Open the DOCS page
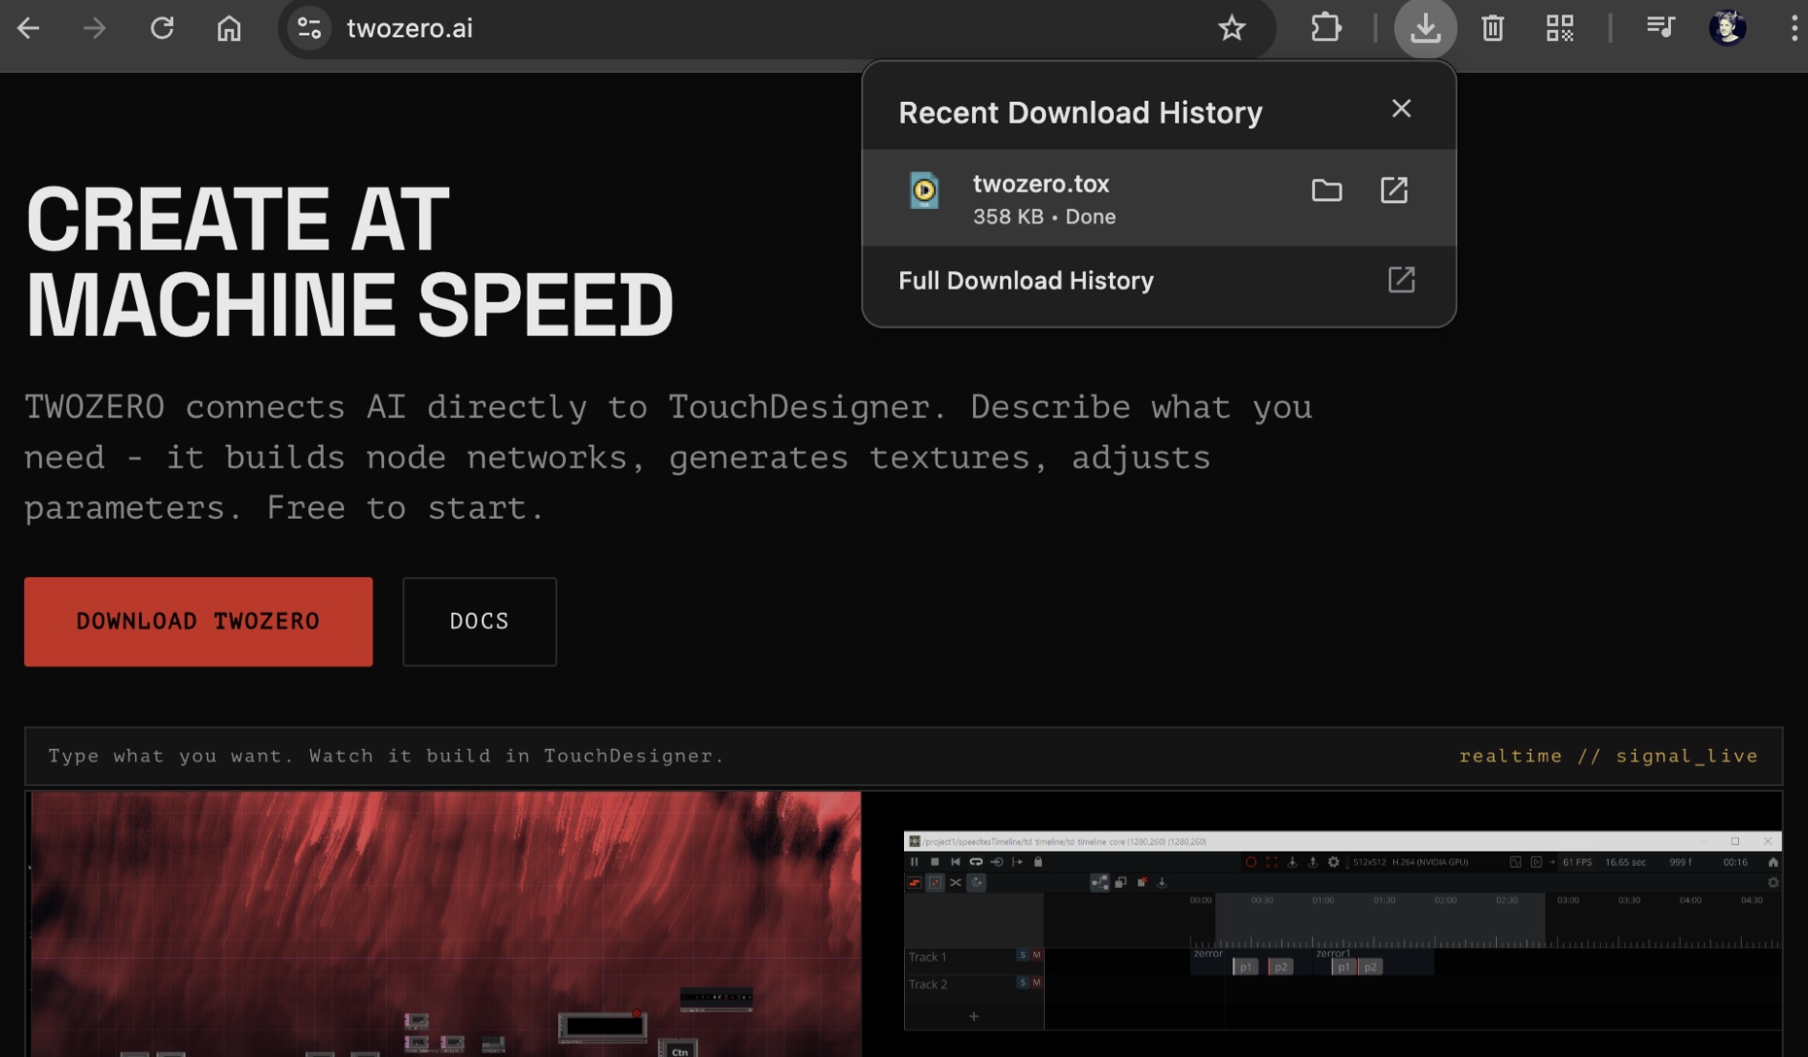The width and height of the screenshot is (1808, 1057). tap(478, 621)
